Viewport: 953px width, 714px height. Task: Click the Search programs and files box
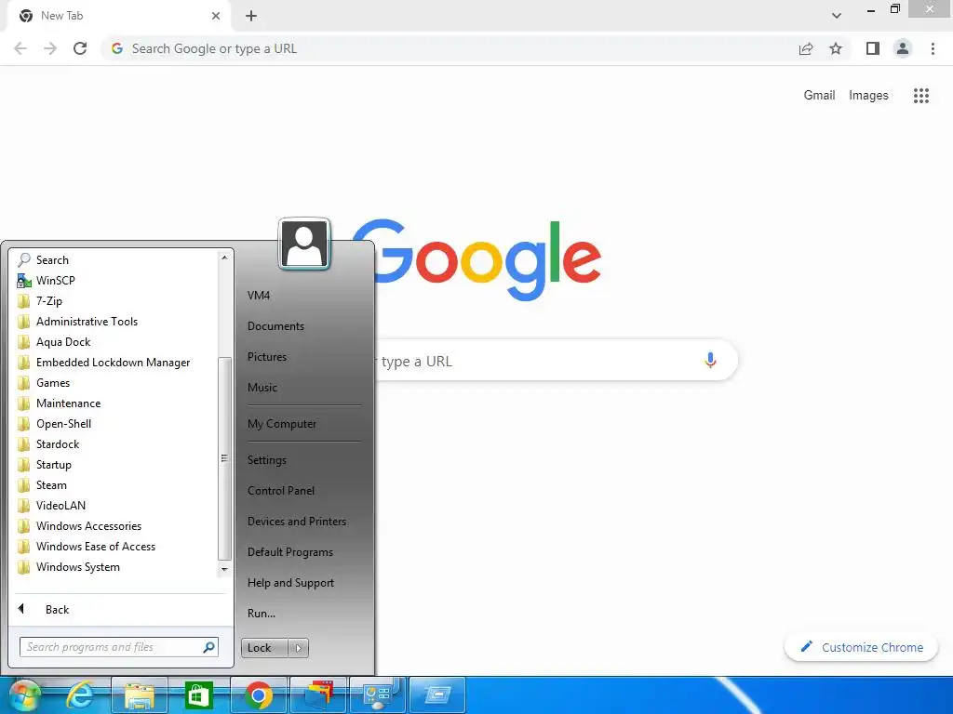tap(118, 647)
